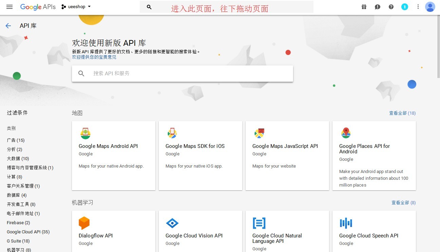Filter by 开发者工具 (8) category
This screenshot has height=252, width=440.
21,204
